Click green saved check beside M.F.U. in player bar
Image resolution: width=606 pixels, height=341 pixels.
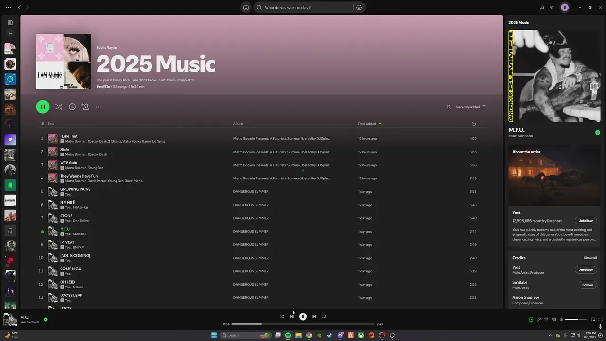coord(45,319)
